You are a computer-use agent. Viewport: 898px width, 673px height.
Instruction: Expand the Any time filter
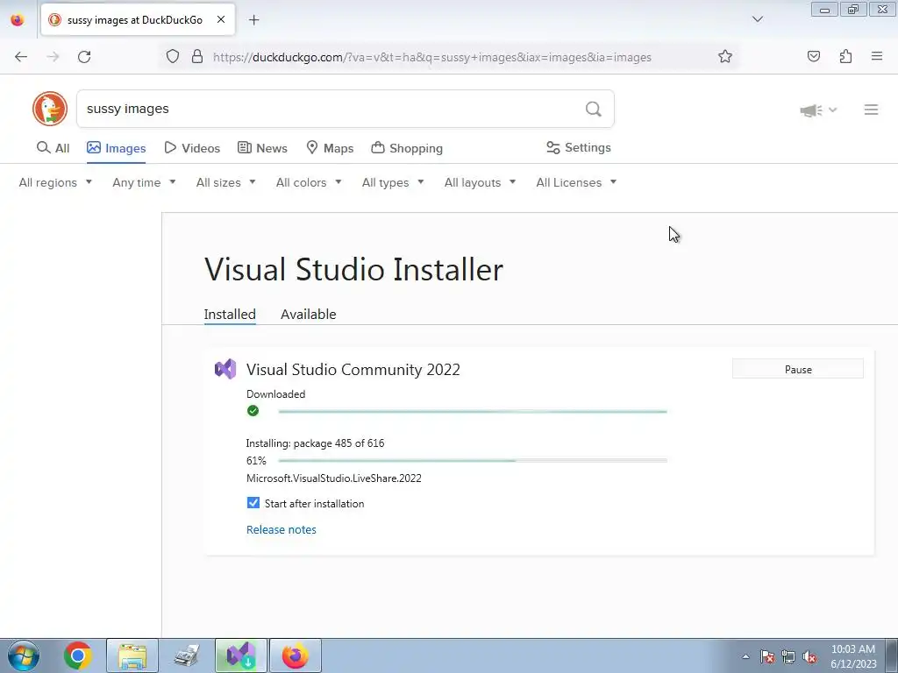[x=145, y=182]
